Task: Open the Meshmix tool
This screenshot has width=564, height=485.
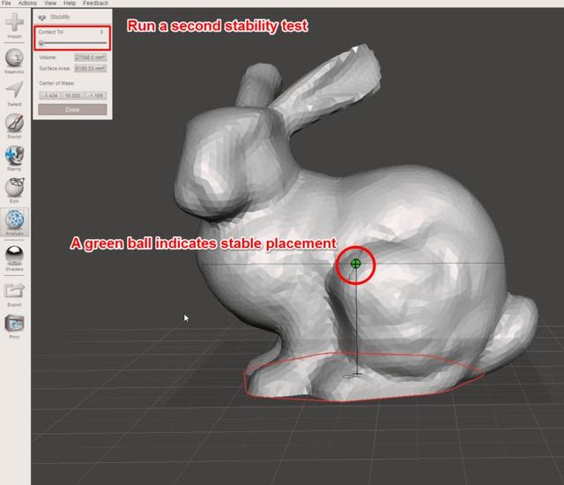Action: [x=14, y=57]
